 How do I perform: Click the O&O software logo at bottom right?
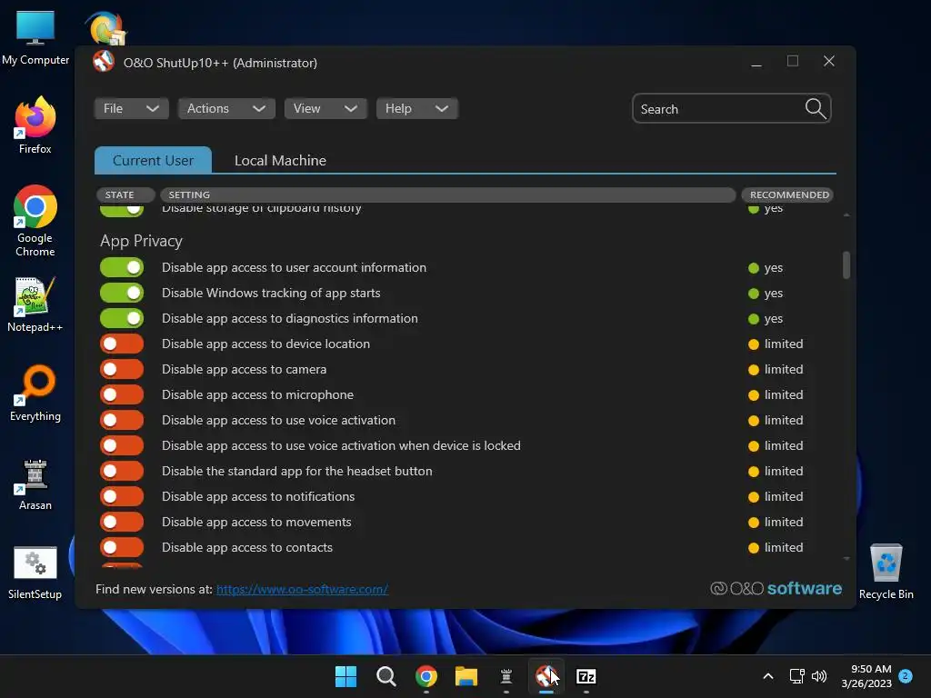coord(776,588)
